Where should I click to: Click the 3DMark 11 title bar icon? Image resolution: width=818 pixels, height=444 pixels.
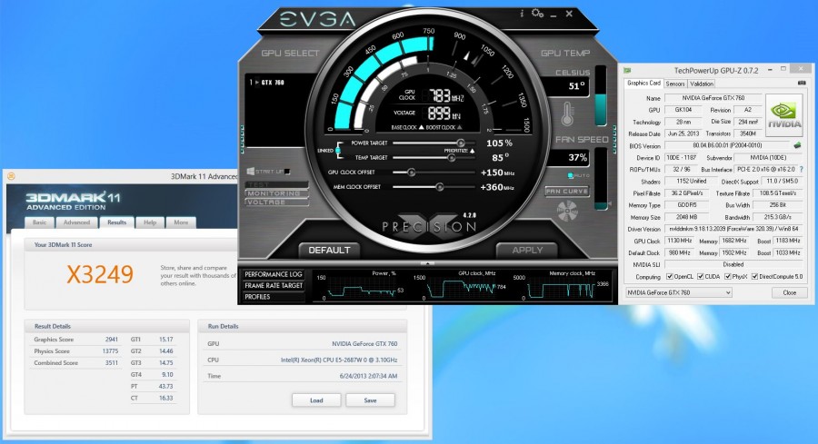click(x=11, y=176)
